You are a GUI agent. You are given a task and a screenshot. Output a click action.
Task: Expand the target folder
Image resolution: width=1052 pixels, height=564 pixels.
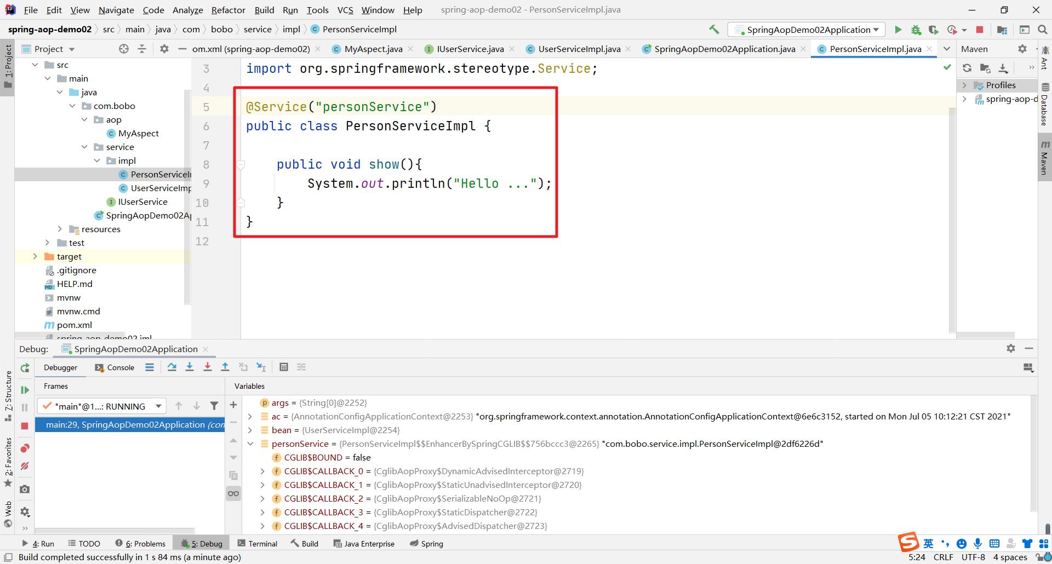coord(36,256)
